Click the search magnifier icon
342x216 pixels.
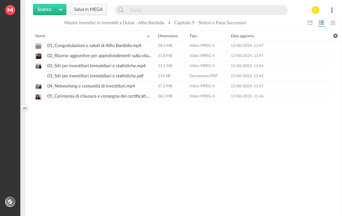[121, 10]
